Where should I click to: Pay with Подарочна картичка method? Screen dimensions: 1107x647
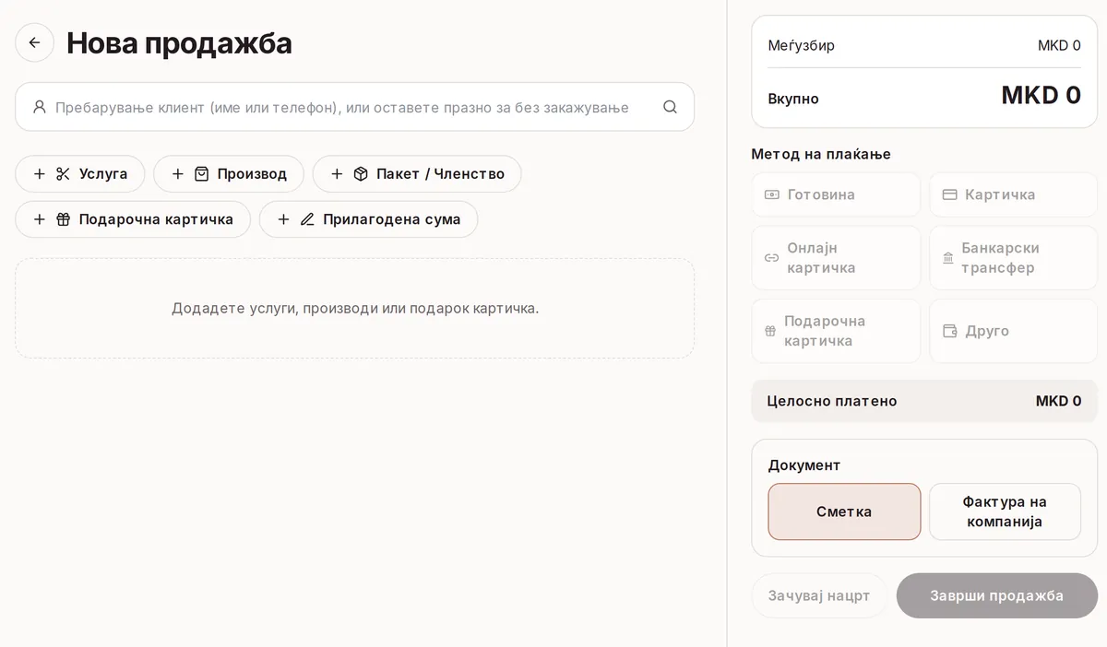pyautogui.click(x=836, y=331)
